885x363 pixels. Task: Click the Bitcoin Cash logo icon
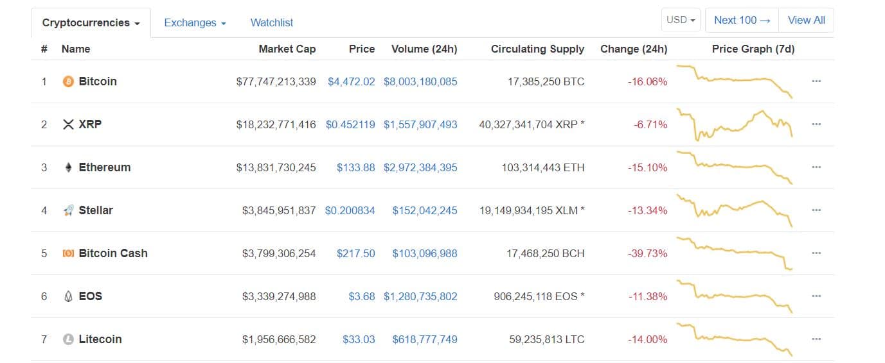point(68,253)
